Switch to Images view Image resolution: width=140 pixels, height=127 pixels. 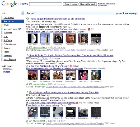click(7, 72)
